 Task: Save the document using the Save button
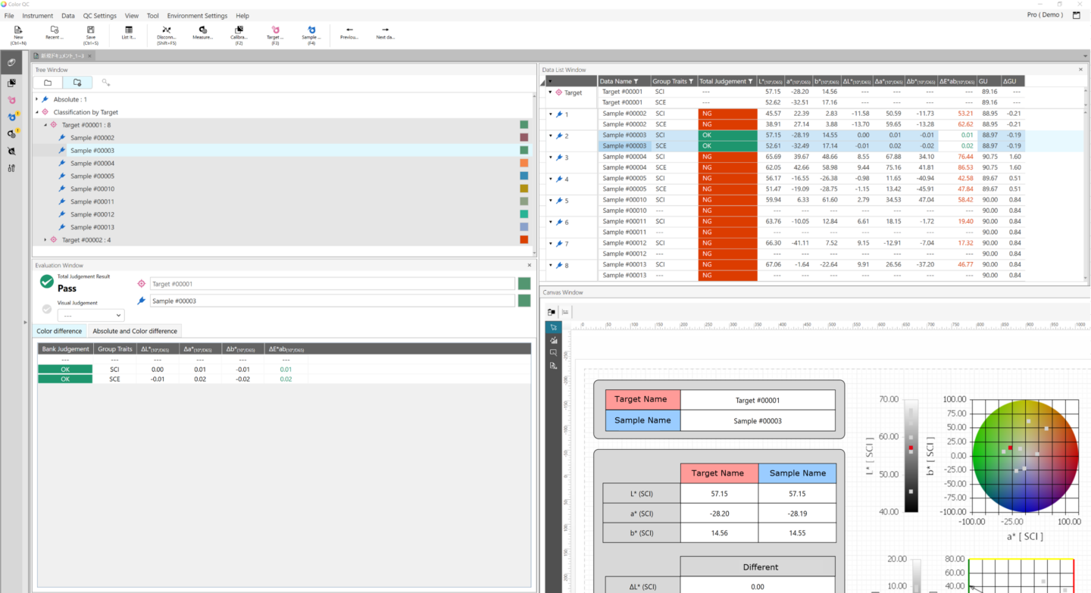coord(91,32)
